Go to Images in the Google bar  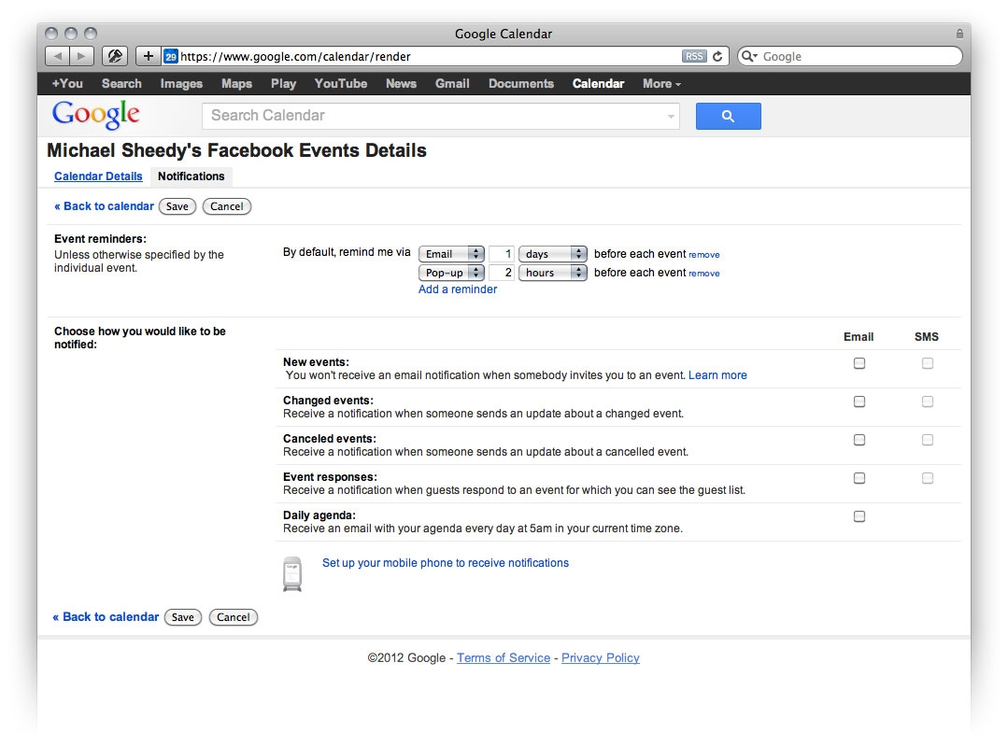181,83
